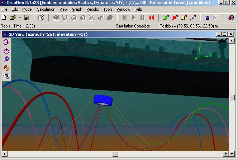Start the replay with Play button
The width and height of the screenshot is (238, 160).
pos(133,18)
